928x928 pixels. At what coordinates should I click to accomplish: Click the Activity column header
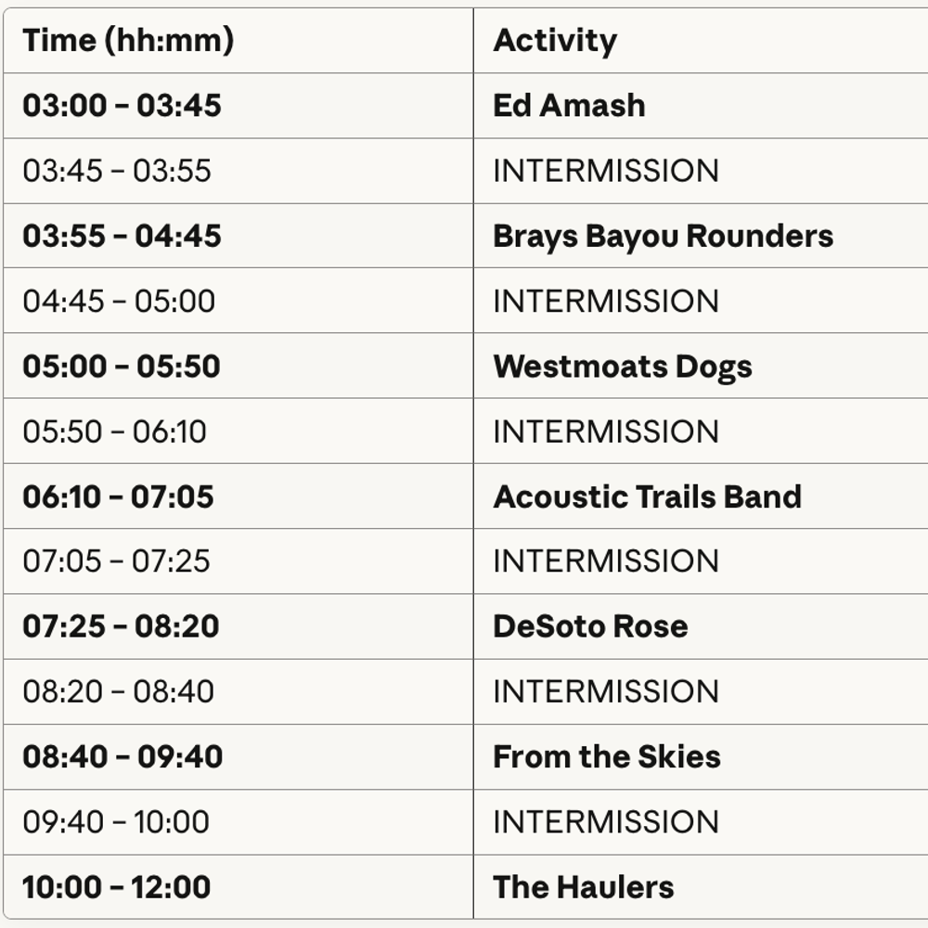(x=555, y=41)
